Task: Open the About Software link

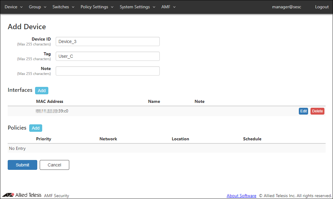Action: click(x=241, y=196)
